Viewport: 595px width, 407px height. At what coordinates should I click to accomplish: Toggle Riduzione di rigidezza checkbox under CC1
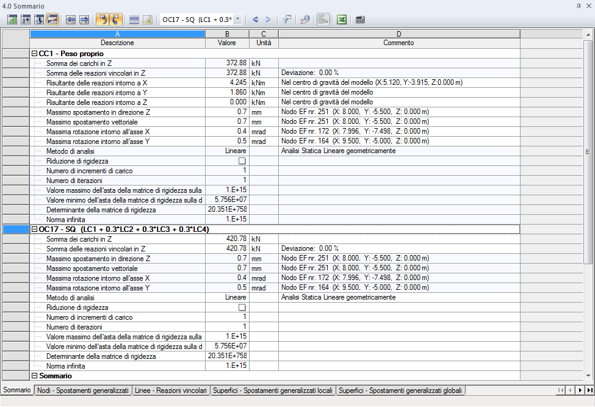(x=242, y=161)
